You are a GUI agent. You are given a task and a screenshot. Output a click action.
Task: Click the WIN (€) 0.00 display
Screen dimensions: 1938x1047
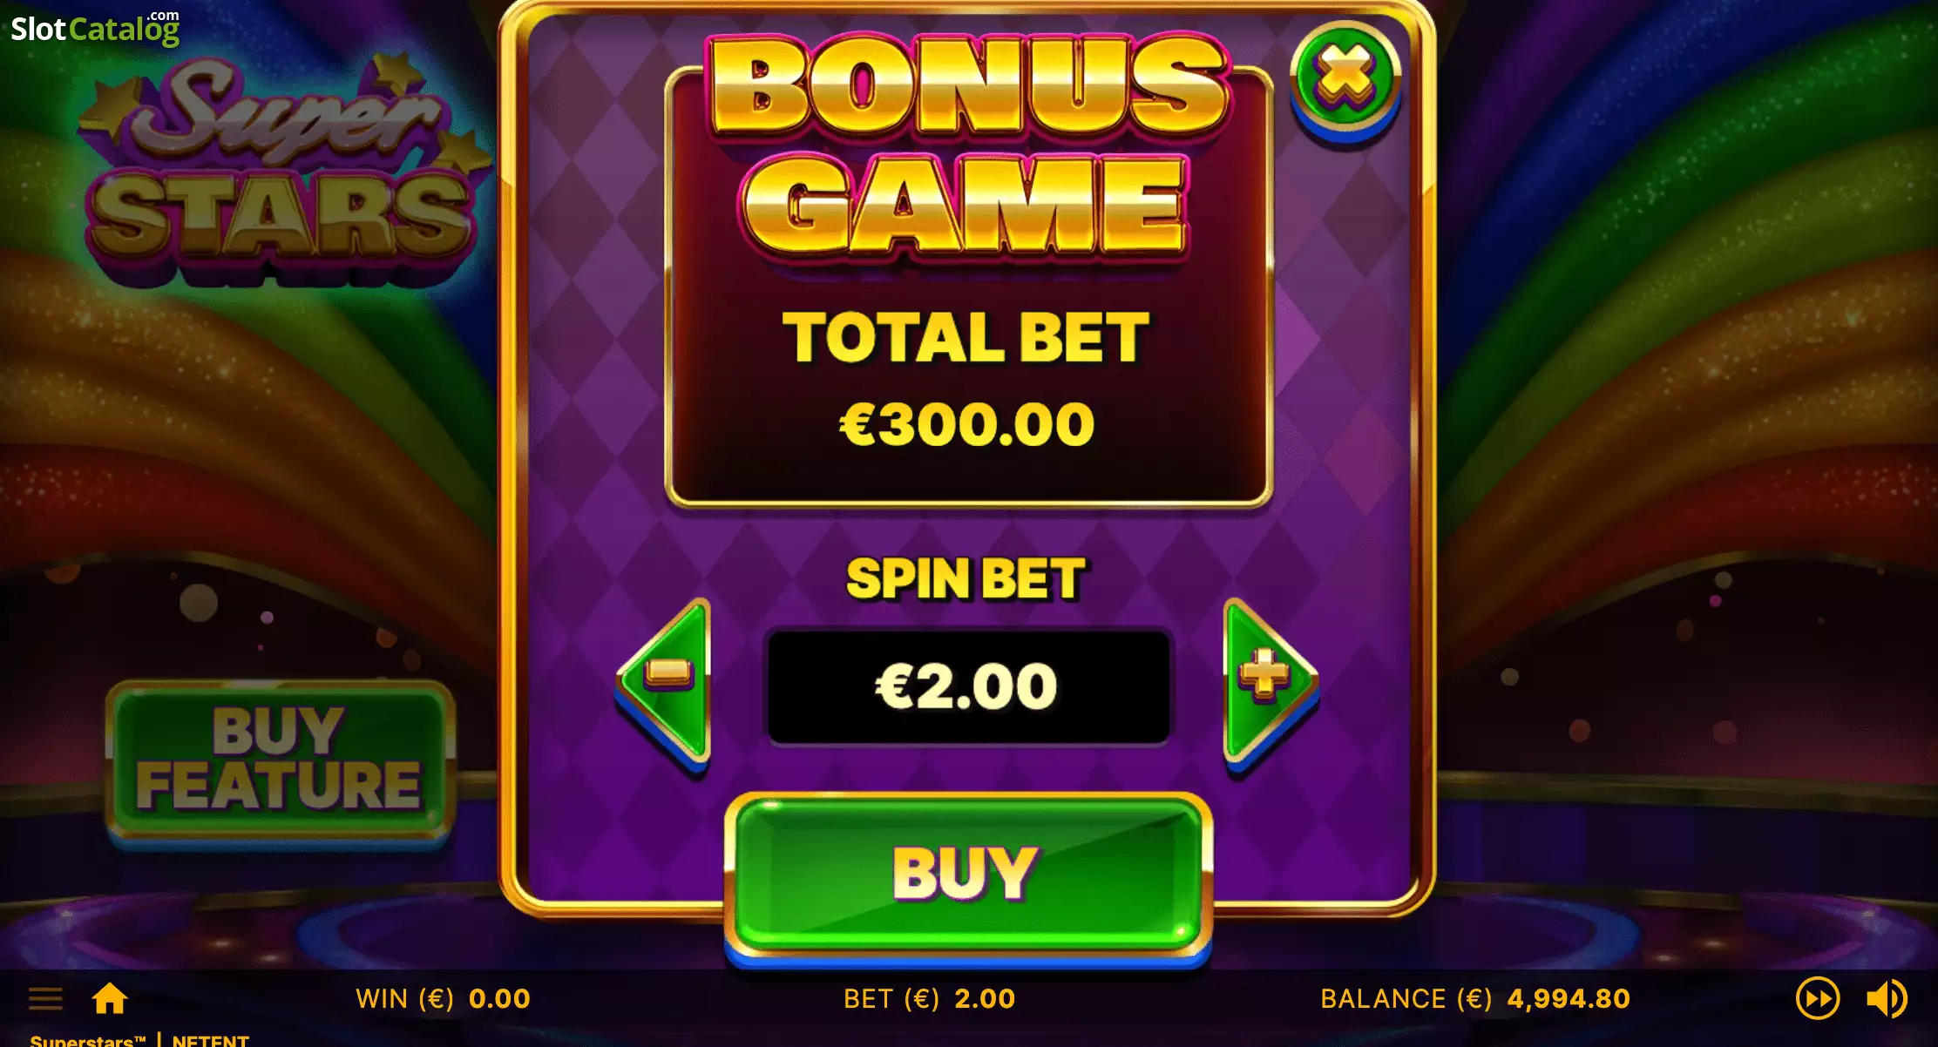pyautogui.click(x=443, y=998)
